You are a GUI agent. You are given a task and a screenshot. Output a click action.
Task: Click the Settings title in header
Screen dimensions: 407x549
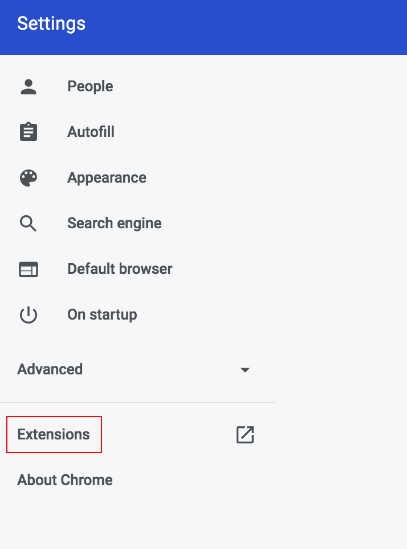pos(51,23)
